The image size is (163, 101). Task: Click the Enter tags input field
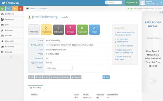pyautogui.click(x=59, y=68)
